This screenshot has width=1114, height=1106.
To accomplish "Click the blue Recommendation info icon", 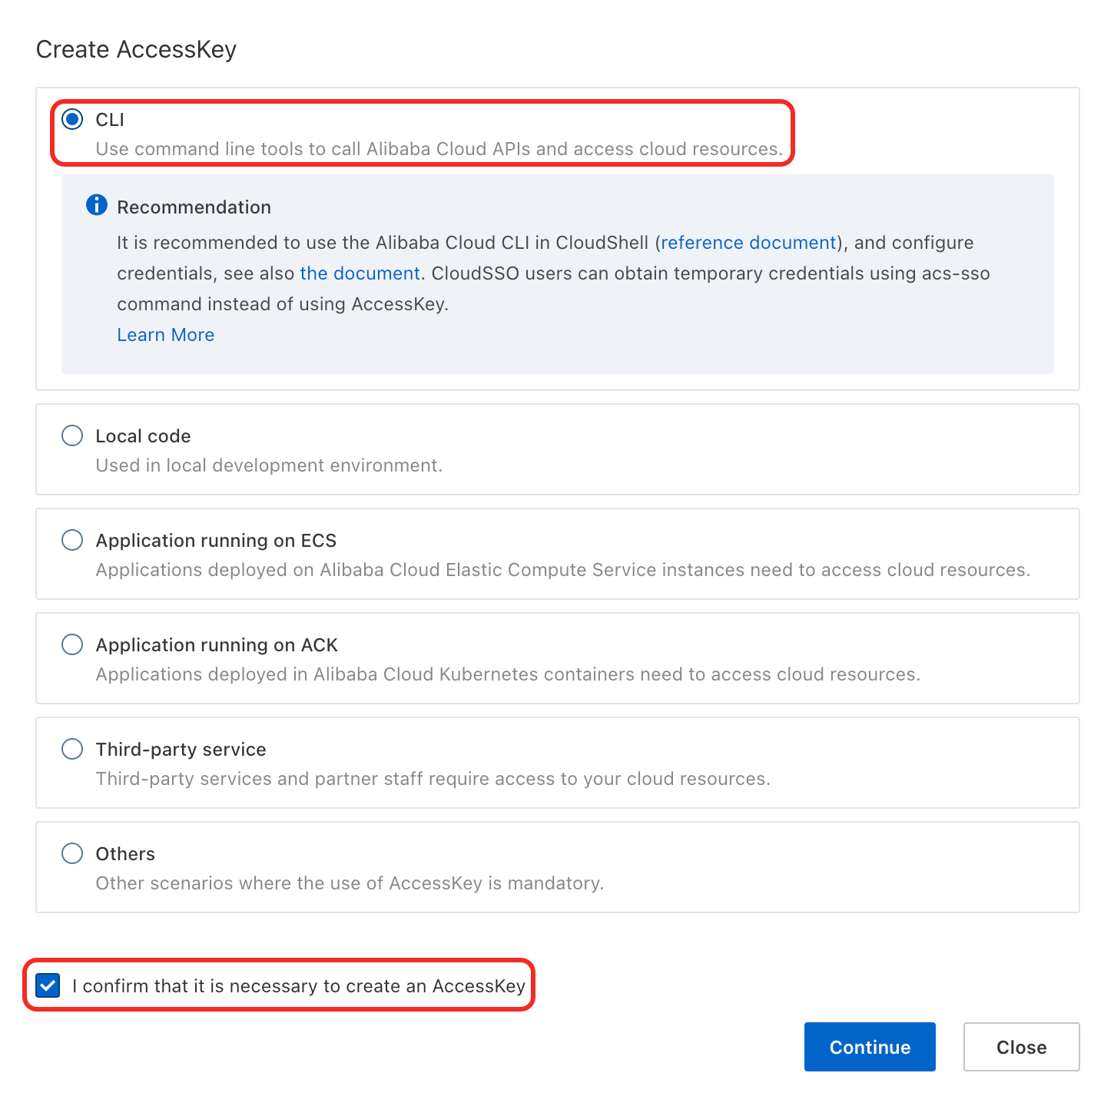I will 97,205.
